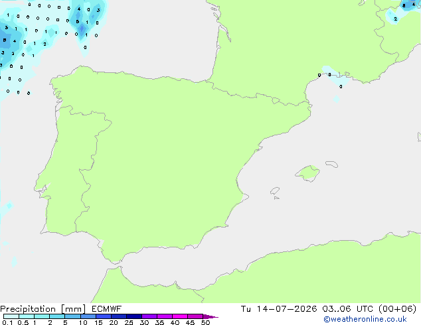This screenshot has width=421, height=325.
Task: Click the date 'Tu 14-07-2026'
Action: [x=279, y=309]
